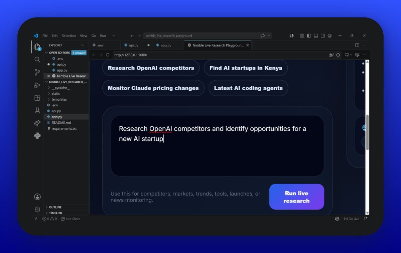Open the Source Control view icon
The image size is (401, 253).
point(37,72)
